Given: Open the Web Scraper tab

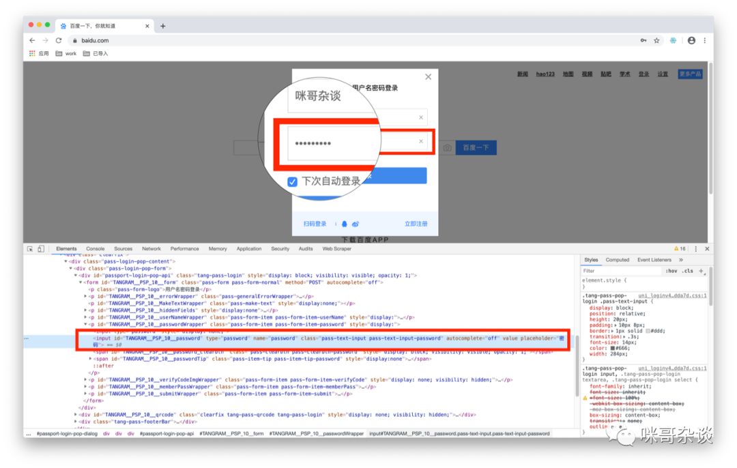Looking at the screenshot, I should click(336, 249).
